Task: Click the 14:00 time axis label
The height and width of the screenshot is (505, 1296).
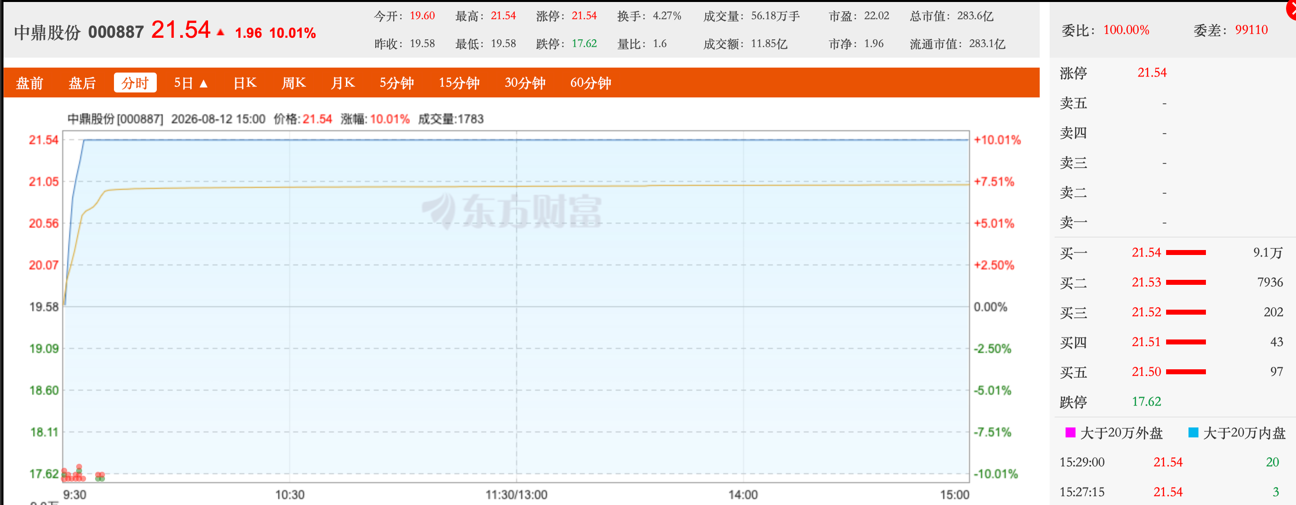Action: coord(743,495)
